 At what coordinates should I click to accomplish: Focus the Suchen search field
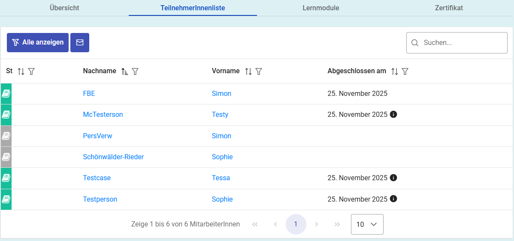click(463, 43)
